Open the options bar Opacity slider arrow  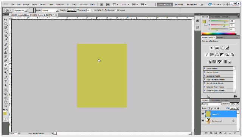coord(75,10)
